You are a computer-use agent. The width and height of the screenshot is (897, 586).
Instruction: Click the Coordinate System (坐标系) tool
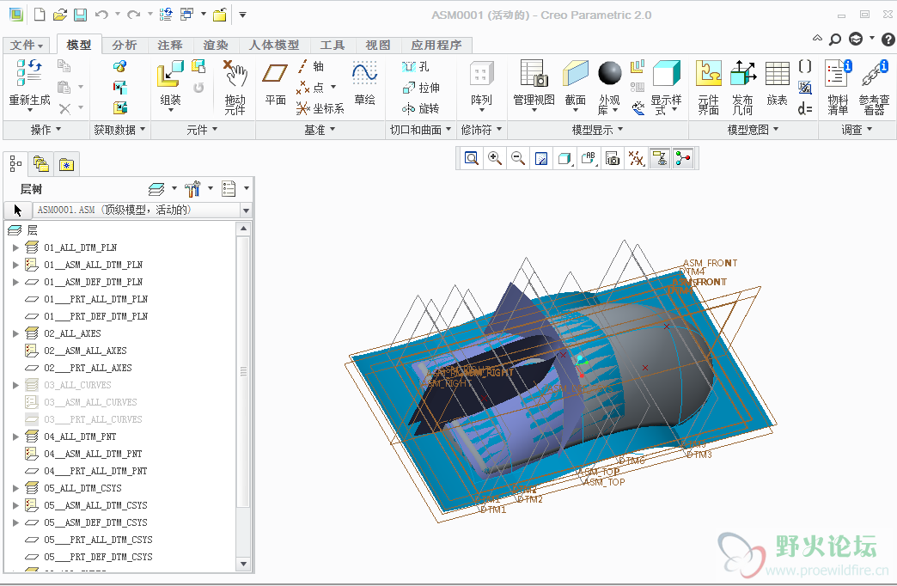(320, 108)
